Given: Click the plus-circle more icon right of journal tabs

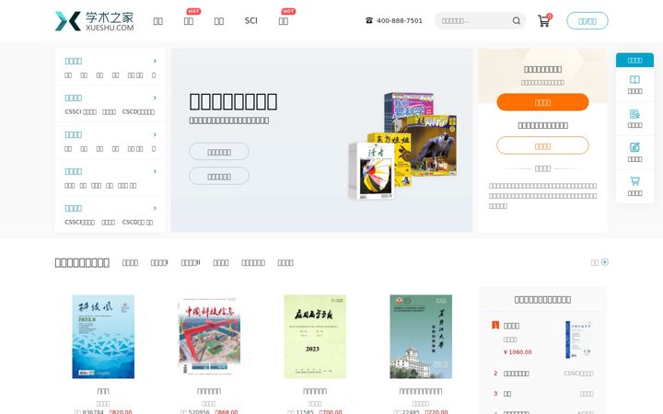Looking at the screenshot, I should 605,262.
